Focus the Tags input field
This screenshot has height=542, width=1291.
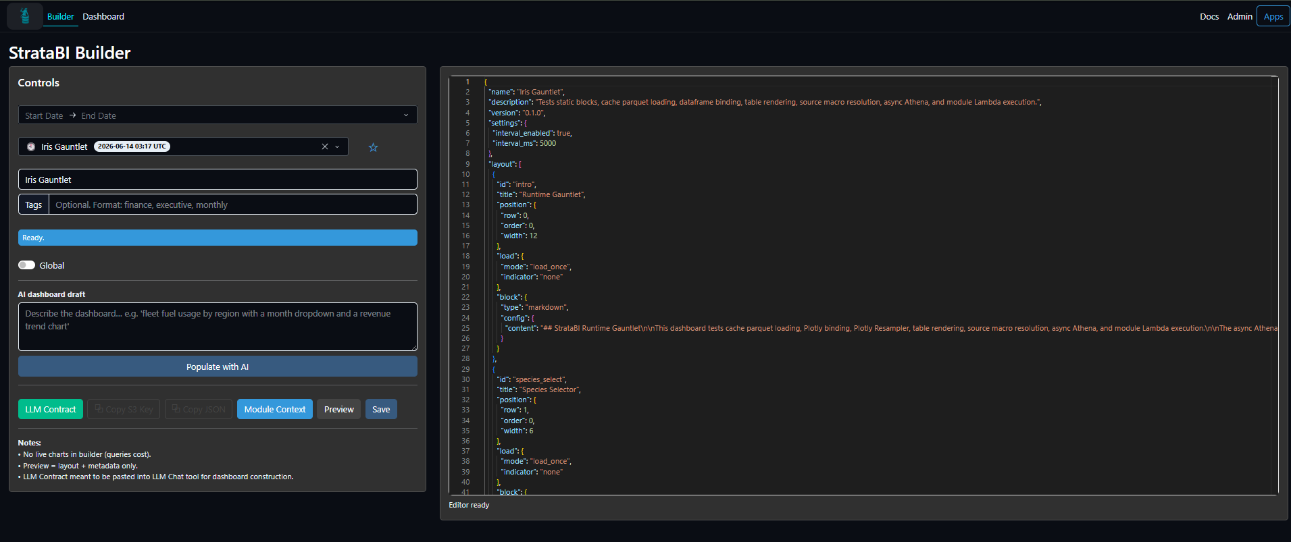[233, 205]
